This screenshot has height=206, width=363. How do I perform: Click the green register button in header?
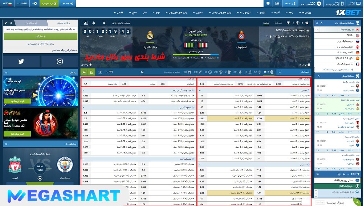(x=49, y=4)
